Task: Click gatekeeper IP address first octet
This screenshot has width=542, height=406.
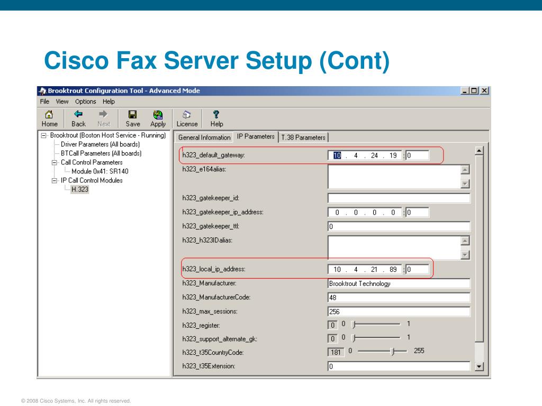Action: [x=337, y=213]
